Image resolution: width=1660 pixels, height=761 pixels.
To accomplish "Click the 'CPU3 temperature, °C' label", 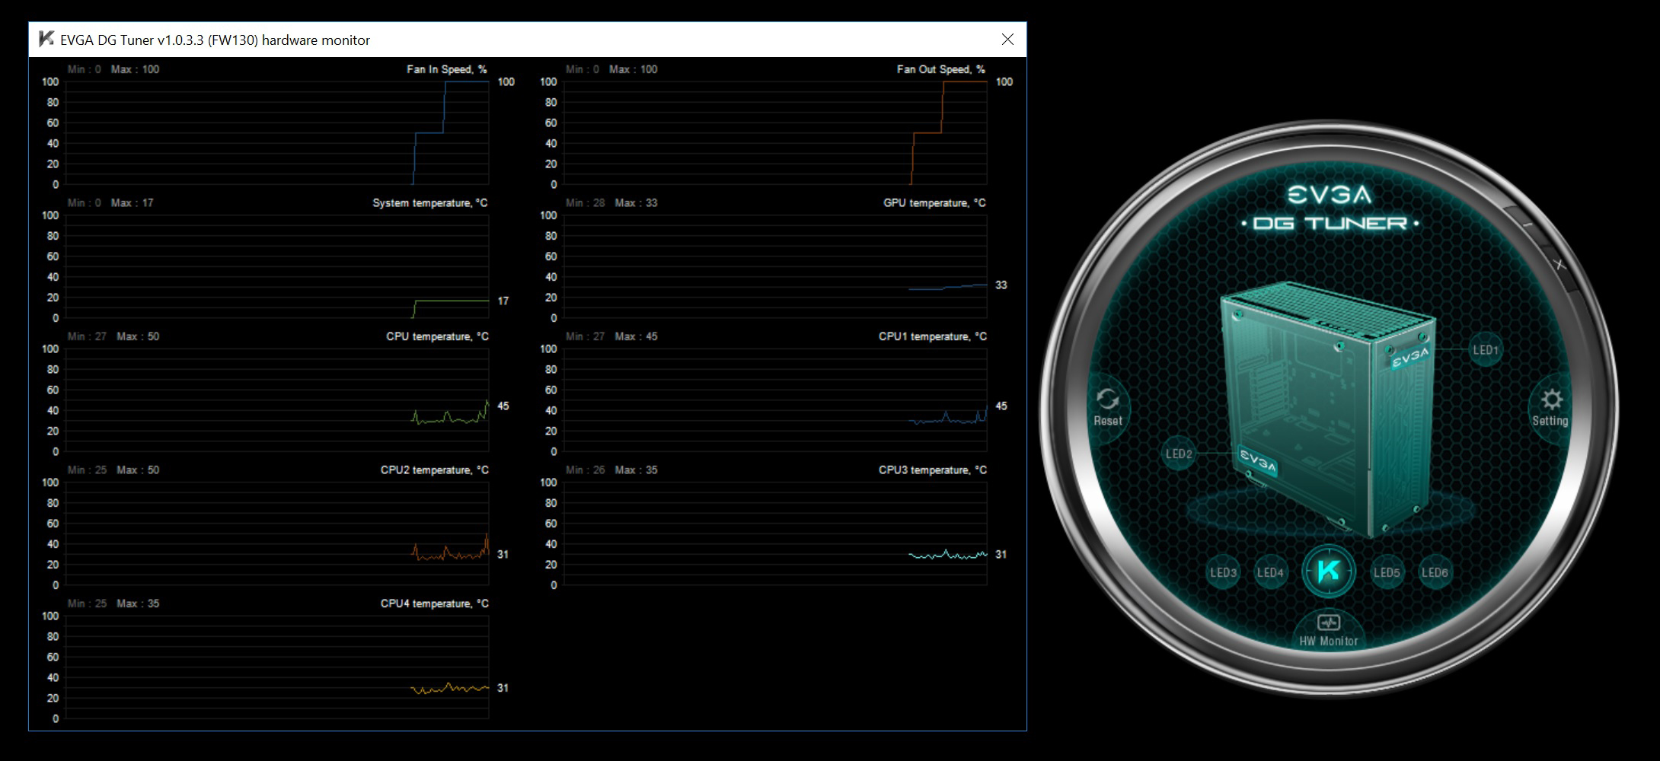I will (x=933, y=470).
